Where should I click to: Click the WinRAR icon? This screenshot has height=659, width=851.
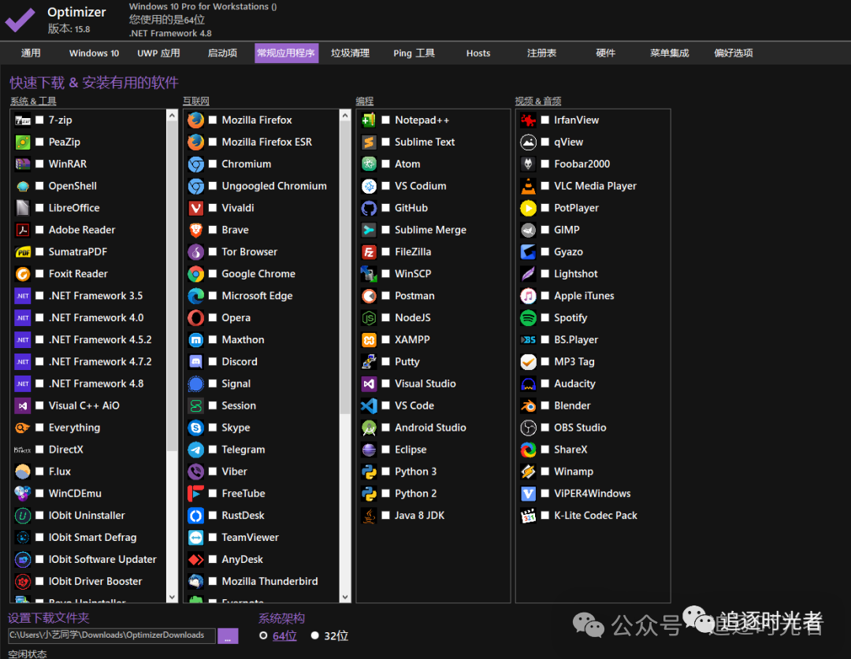[23, 164]
